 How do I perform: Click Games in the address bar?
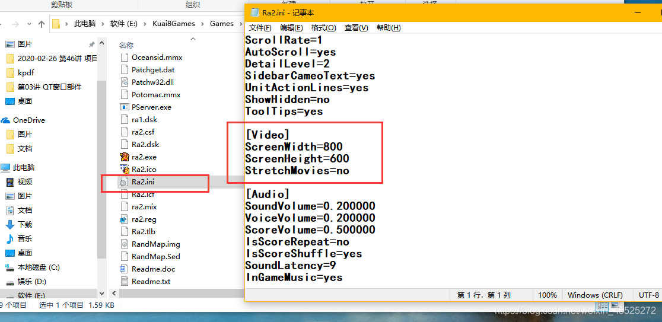(x=222, y=24)
